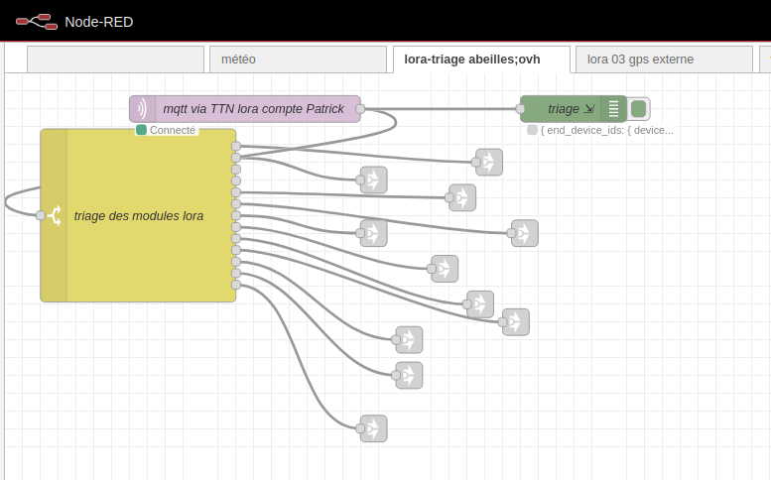Select the rightmost link out node
The height and width of the screenshot is (480, 771).
(525, 233)
